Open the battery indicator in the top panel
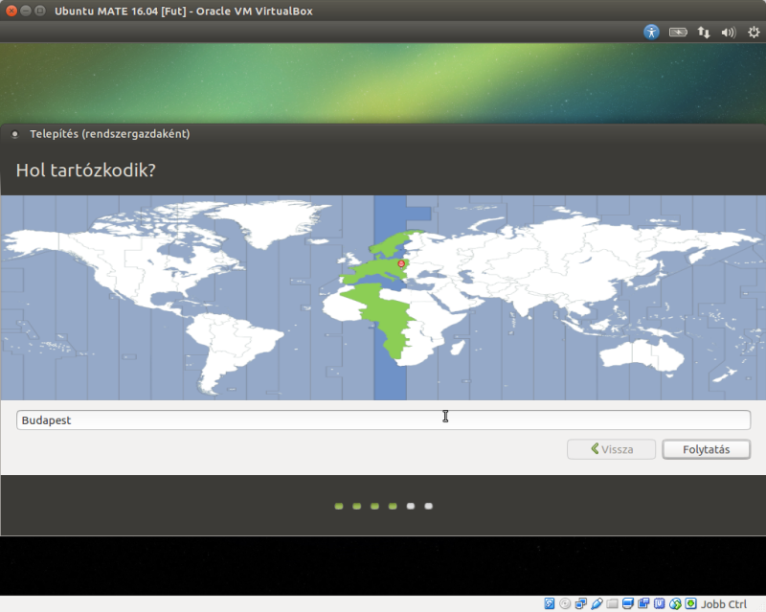This screenshot has width=766, height=612. tap(678, 33)
